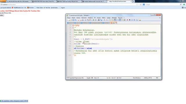186x104 pixels.
Task: Click the bookmark star in Firefox address bar
Action: 137,5
